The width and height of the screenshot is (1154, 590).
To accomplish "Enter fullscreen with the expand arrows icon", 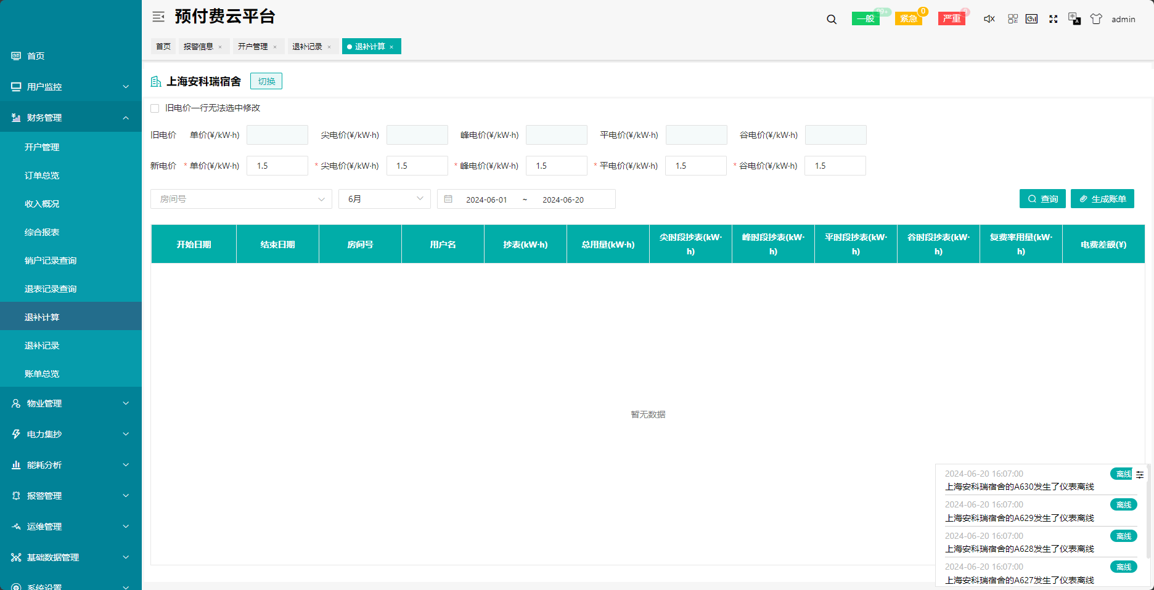I will [x=1054, y=19].
